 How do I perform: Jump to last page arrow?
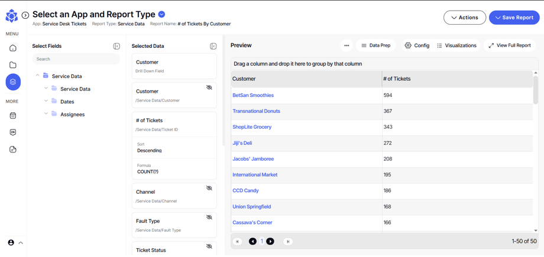pos(288,242)
